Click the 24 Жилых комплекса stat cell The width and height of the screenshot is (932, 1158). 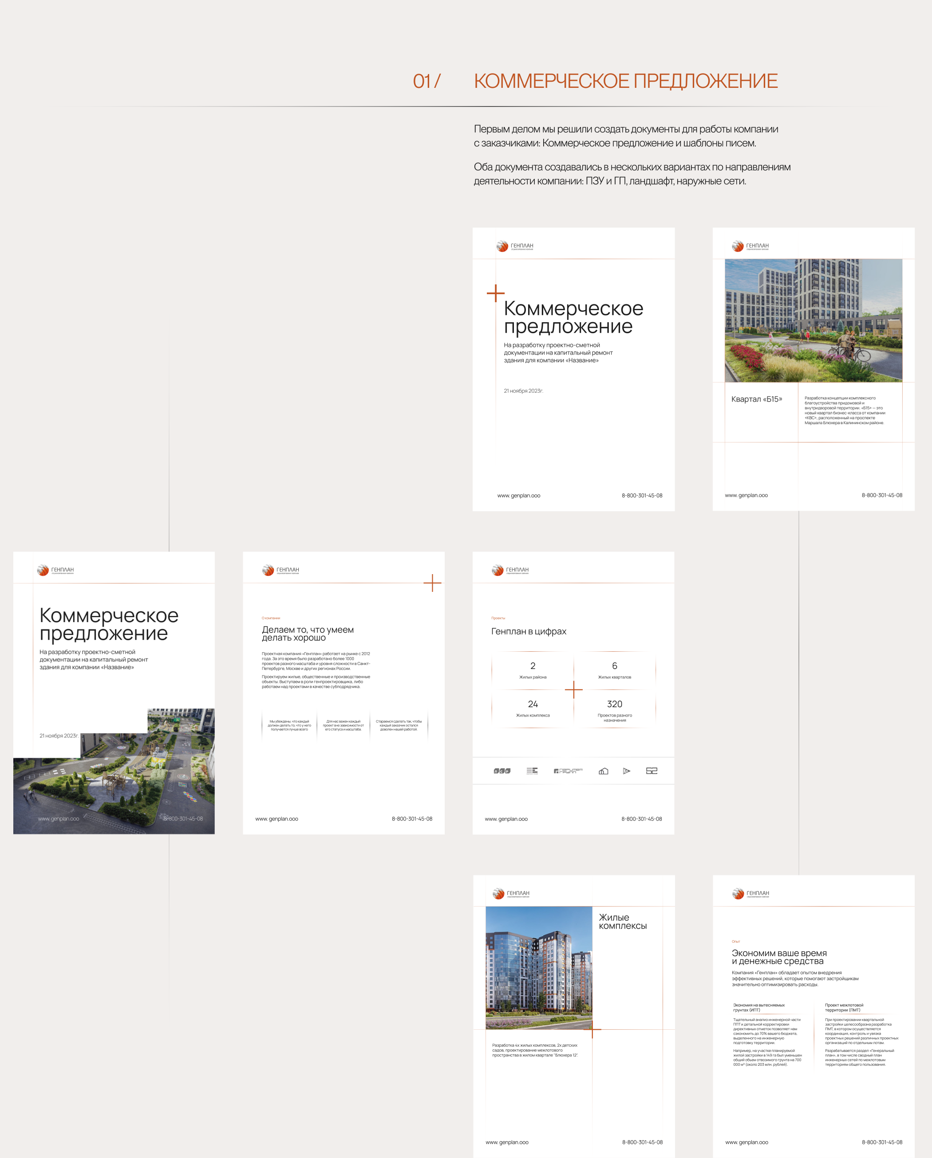pyautogui.click(x=532, y=708)
